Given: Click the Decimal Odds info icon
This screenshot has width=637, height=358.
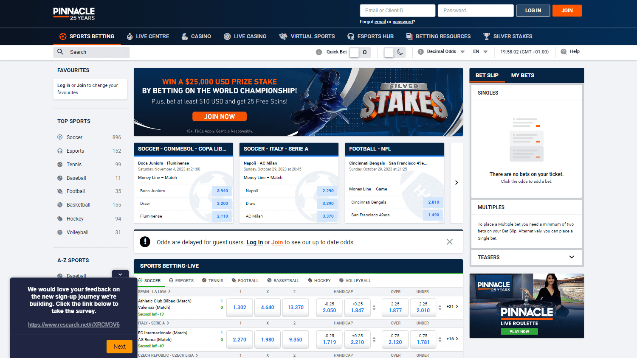Looking at the screenshot, I should point(421,52).
